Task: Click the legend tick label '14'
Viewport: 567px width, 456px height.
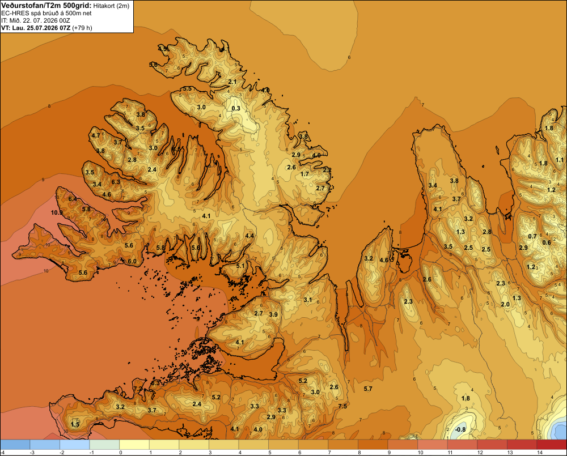Action: click(540, 453)
